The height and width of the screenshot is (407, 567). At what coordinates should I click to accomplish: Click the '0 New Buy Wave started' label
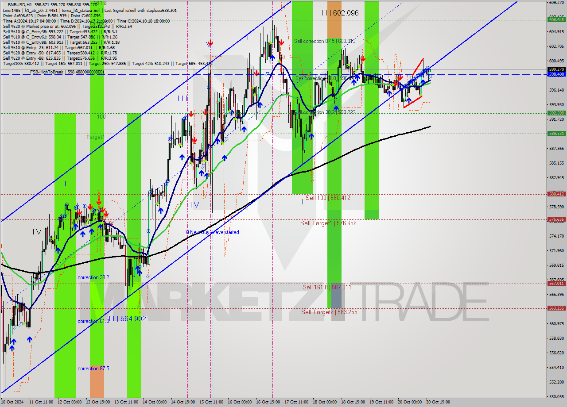[x=213, y=232]
